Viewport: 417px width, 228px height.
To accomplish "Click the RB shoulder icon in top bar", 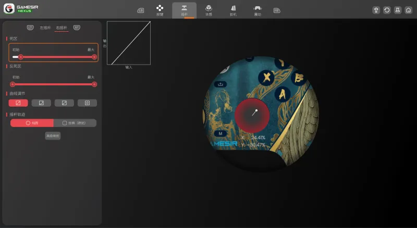I will pyautogui.click(x=277, y=10).
